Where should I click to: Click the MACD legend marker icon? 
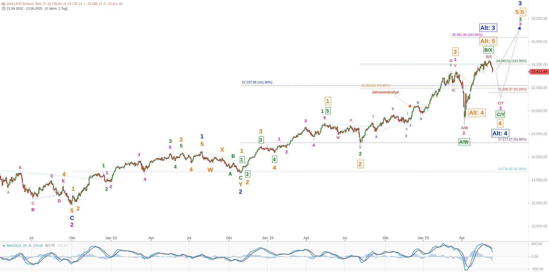point(4,246)
